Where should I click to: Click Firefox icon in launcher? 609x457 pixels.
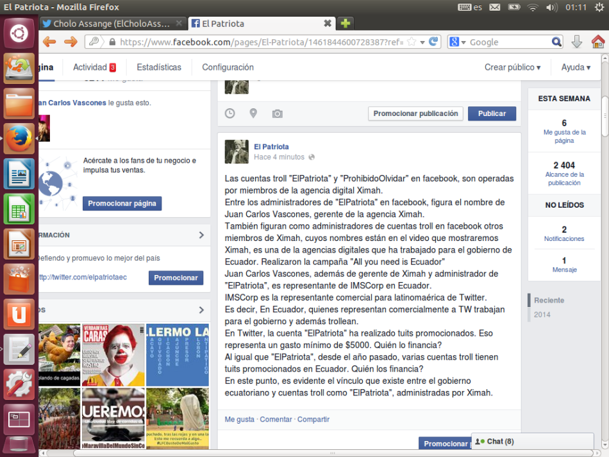point(19,138)
